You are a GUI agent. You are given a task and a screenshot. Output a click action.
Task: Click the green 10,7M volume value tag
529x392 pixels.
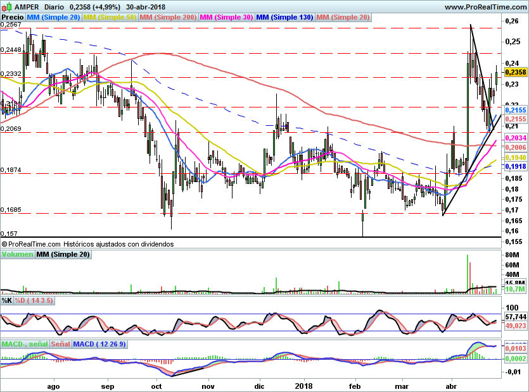(516, 289)
